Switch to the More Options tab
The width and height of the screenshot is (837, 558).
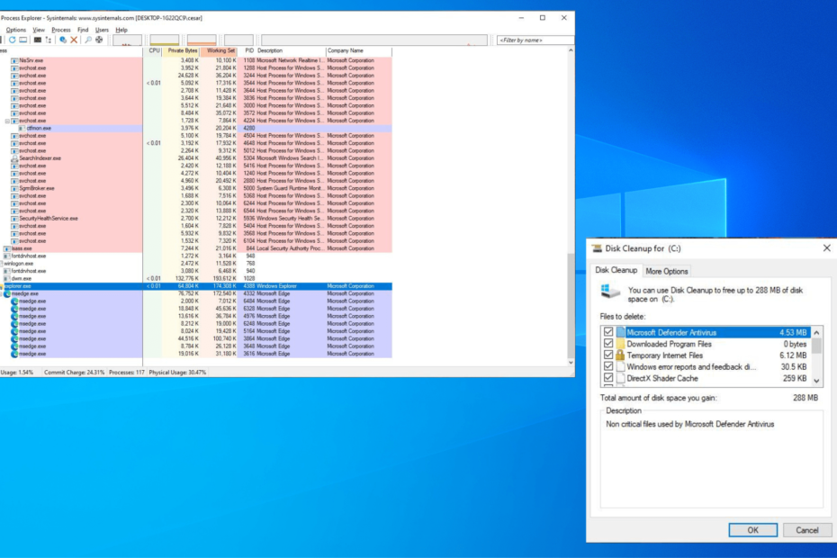666,271
